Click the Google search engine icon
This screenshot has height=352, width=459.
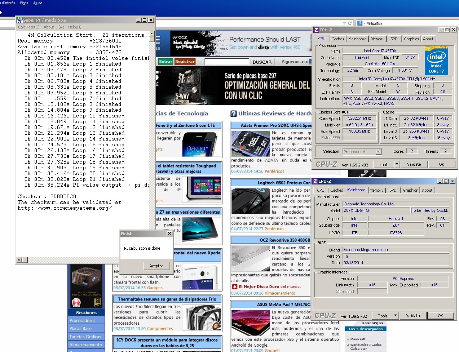[x=360, y=23]
